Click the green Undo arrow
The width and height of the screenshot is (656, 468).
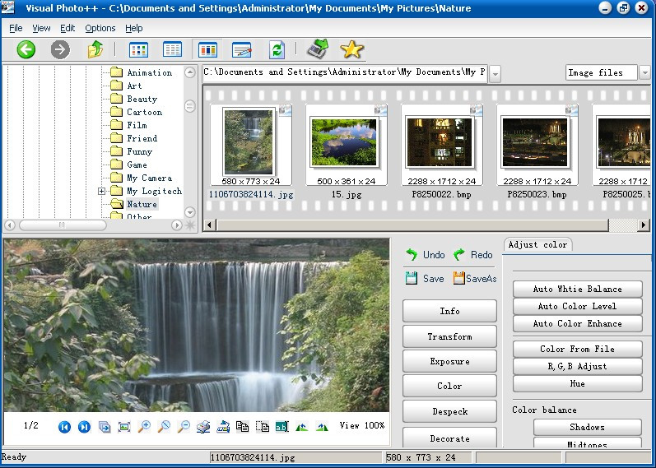coord(412,255)
